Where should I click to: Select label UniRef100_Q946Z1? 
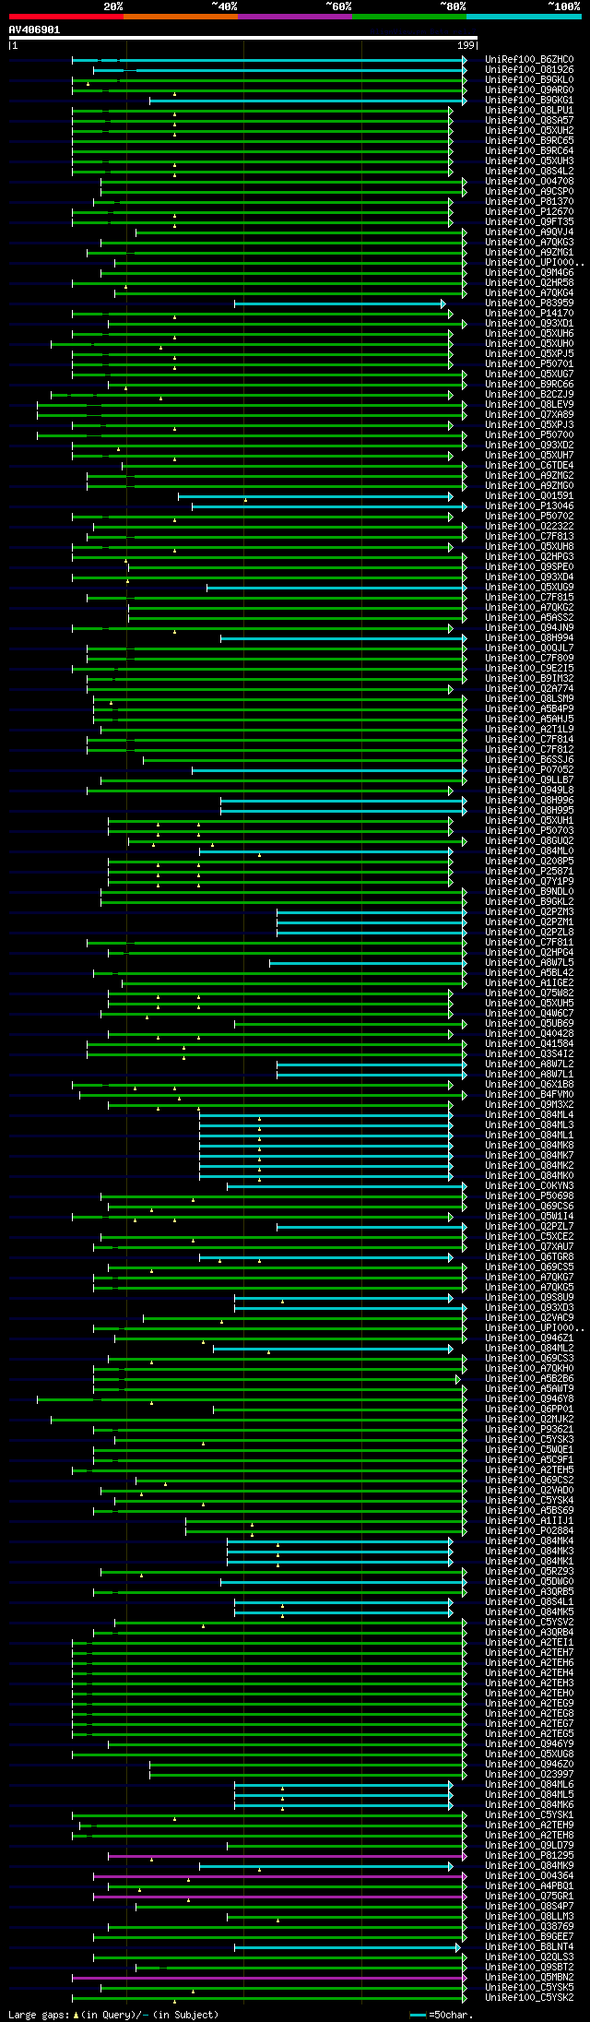529,1338
